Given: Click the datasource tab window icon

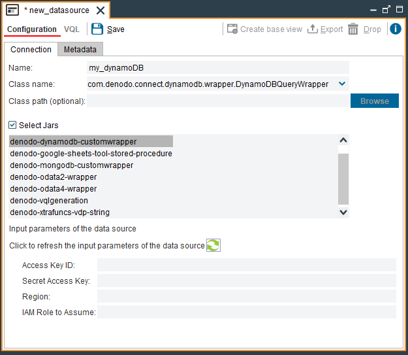Looking at the screenshot, I should [12, 10].
